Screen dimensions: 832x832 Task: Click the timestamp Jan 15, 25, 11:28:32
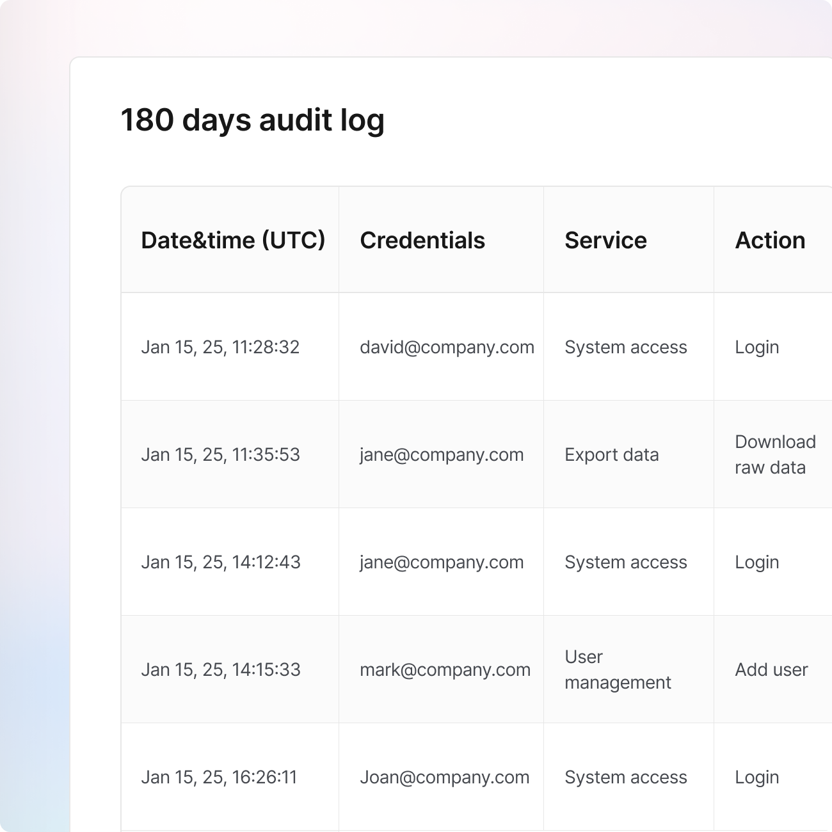tap(221, 347)
